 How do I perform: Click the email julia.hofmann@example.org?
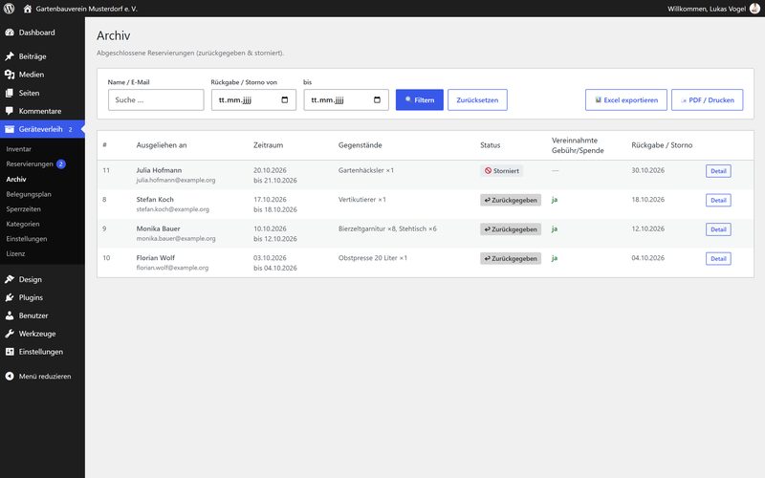176,180
